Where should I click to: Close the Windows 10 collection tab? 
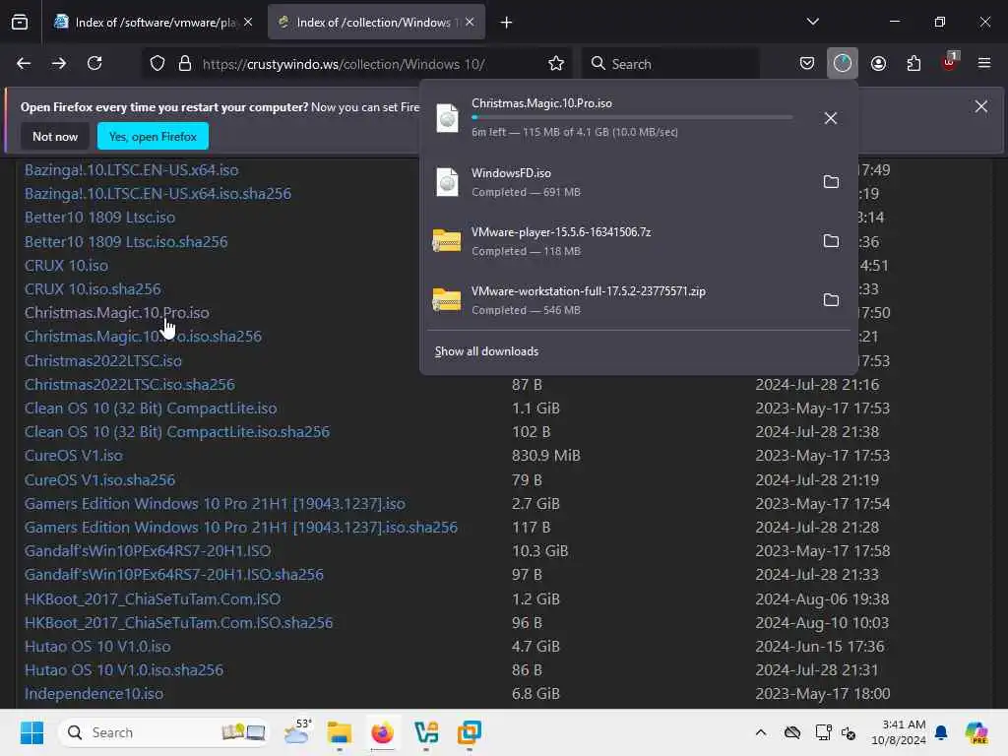tap(470, 22)
